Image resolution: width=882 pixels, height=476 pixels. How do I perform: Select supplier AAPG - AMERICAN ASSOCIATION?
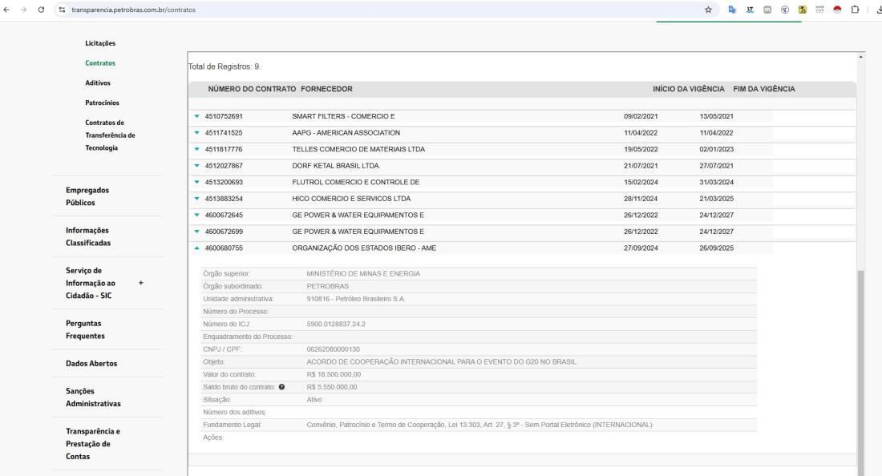click(x=346, y=133)
